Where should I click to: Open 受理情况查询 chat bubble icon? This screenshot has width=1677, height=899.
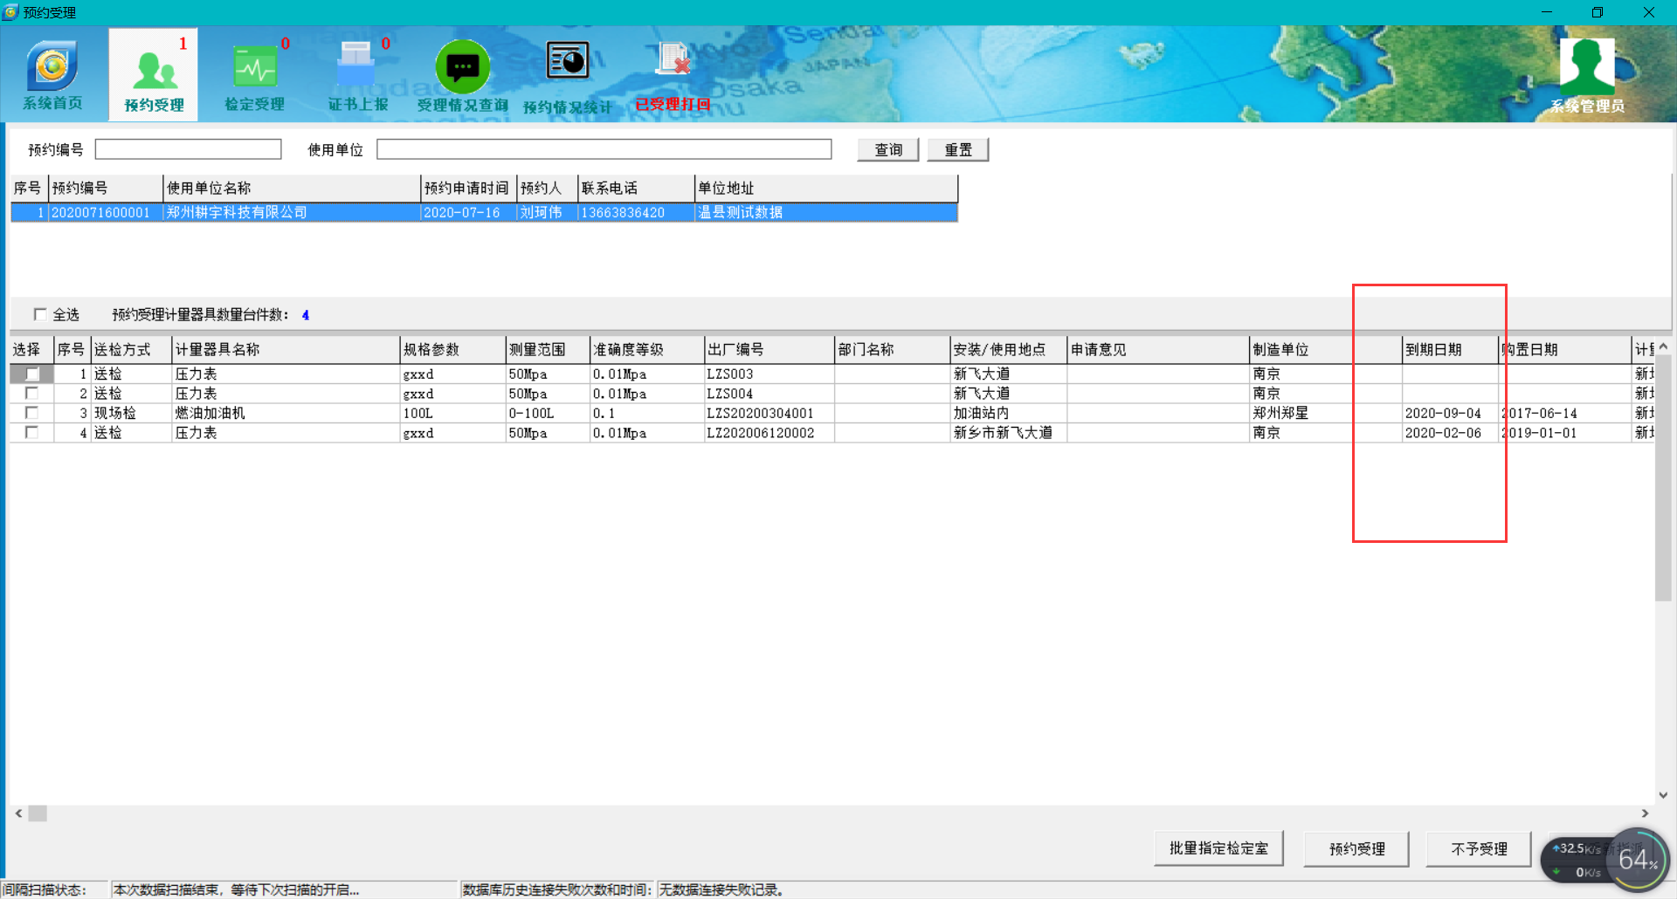click(x=462, y=68)
